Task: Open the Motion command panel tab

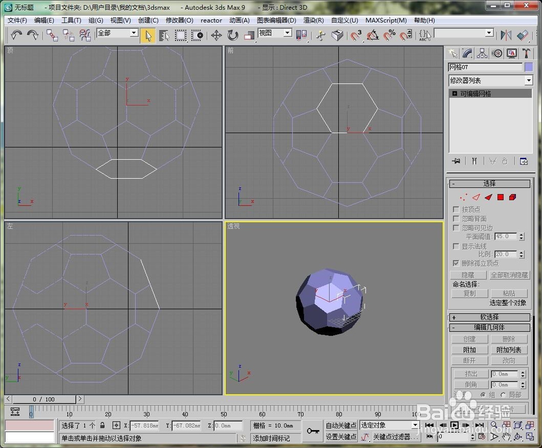Action: tap(497, 53)
